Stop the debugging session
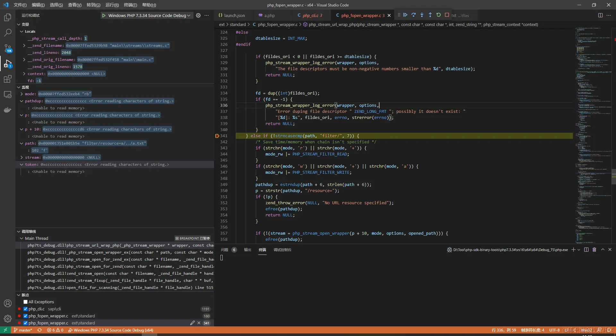 [447, 15]
